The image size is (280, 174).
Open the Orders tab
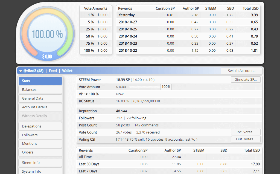click(x=40, y=152)
